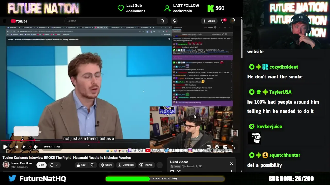Click the Twitch icon before HASANABI ticker

tap(130, 151)
